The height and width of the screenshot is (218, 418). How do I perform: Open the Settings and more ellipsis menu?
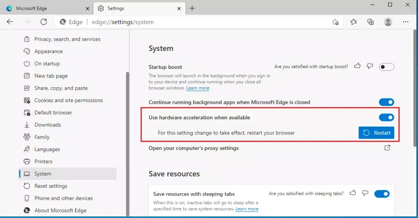(x=405, y=22)
